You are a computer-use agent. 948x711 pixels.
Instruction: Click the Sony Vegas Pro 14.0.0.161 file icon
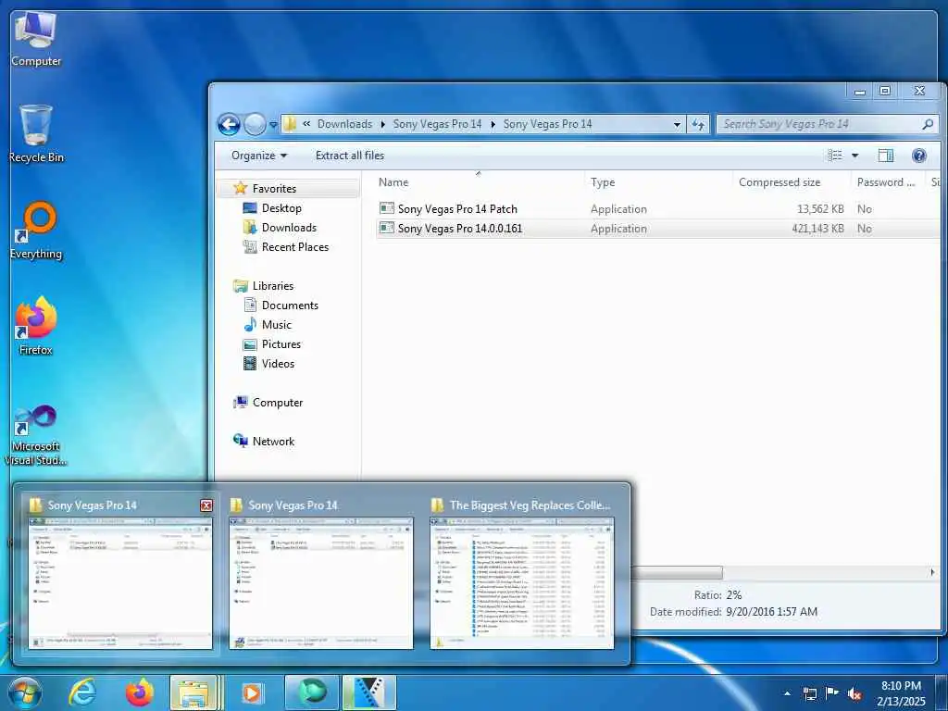click(x=386, y=228)
